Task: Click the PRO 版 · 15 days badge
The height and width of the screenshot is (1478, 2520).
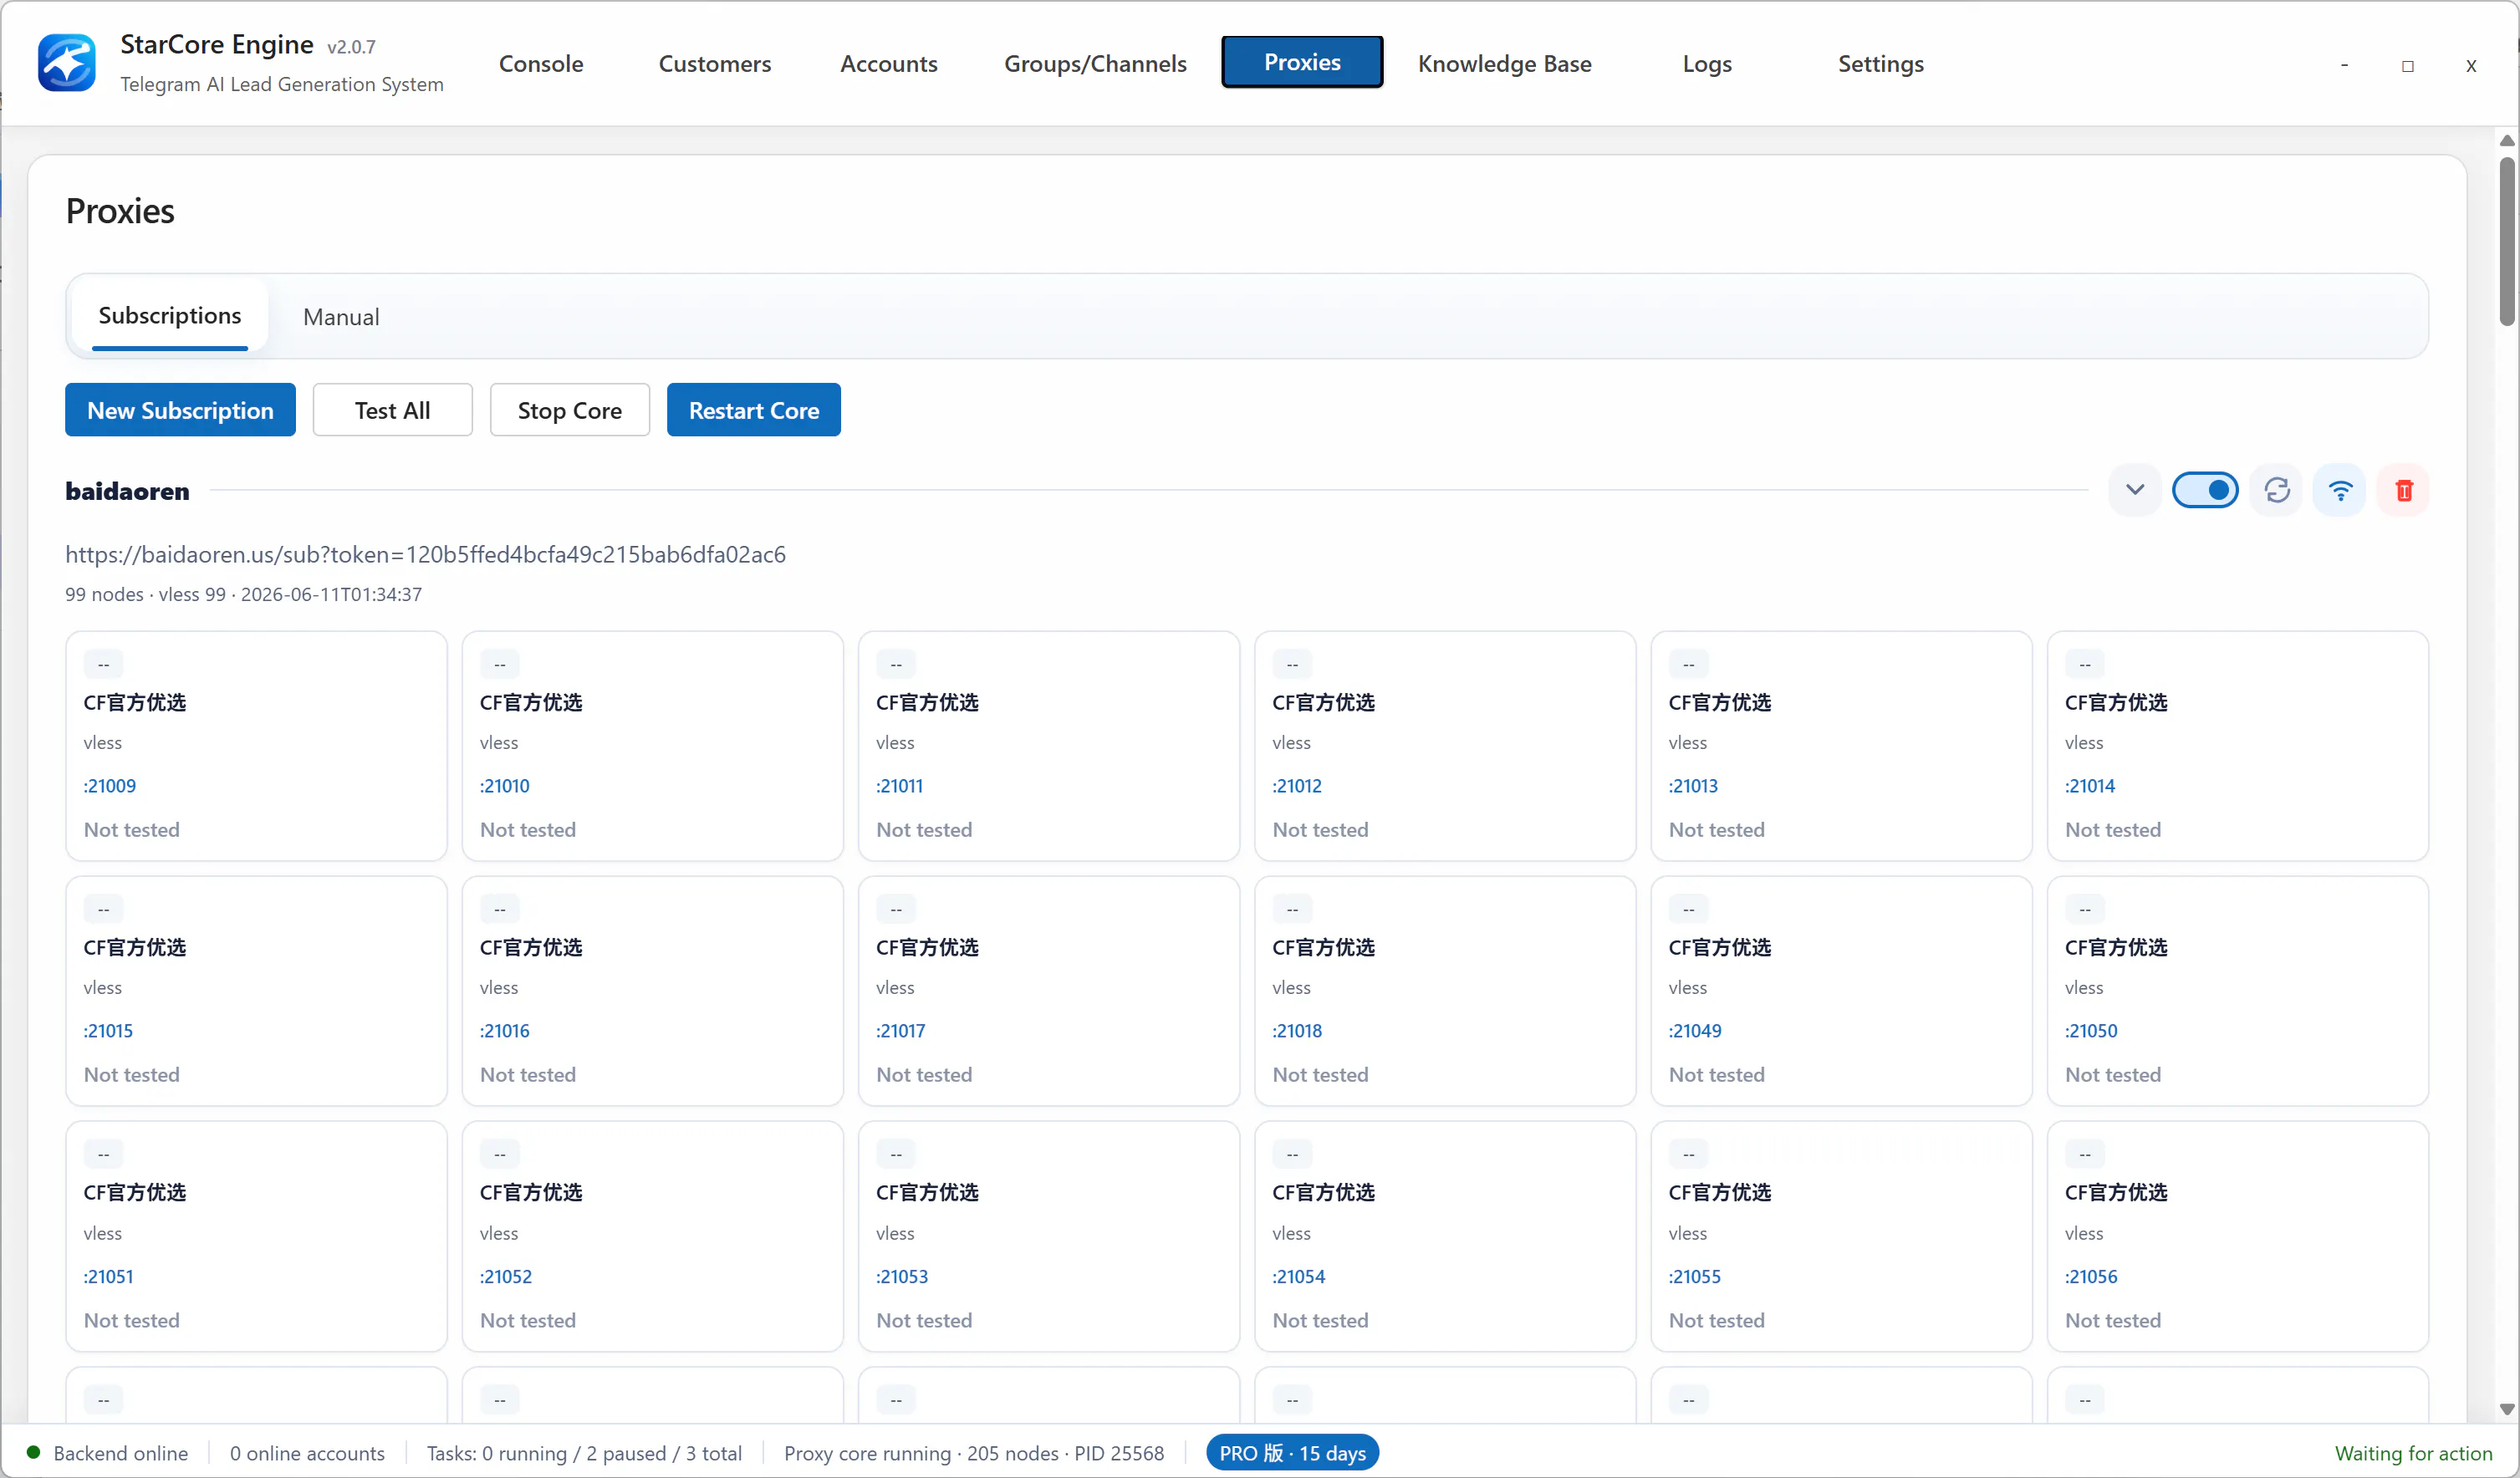Action: click(1292, 1452)
